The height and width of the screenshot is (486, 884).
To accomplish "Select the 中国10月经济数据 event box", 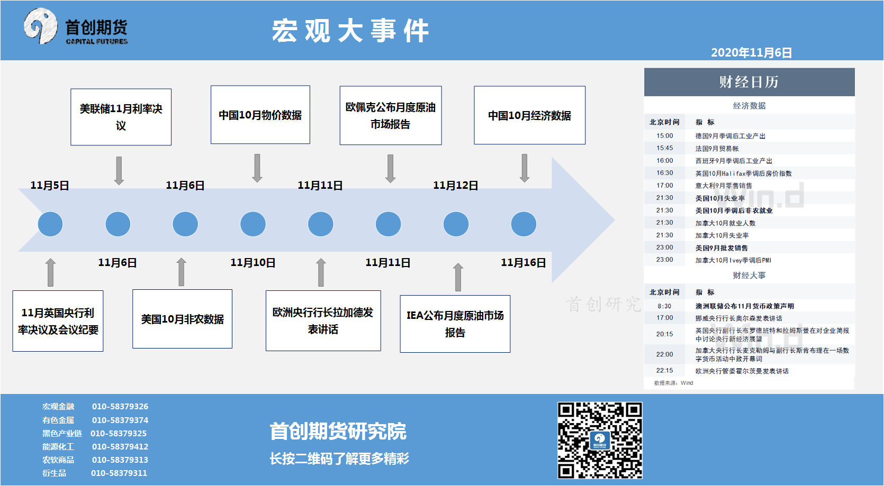I will point(530,115).
